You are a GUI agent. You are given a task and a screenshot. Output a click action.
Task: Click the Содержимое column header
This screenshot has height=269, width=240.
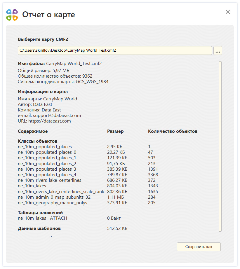[33, 131]
